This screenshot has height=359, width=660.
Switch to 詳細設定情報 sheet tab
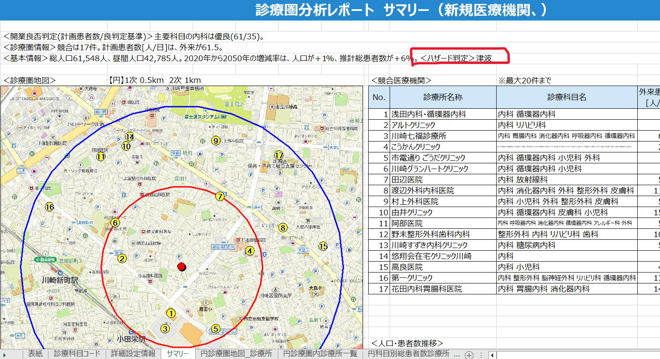[133, 354]
